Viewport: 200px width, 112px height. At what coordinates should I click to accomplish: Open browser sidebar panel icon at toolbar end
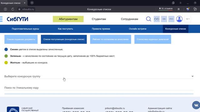click(x=195, y=9)
